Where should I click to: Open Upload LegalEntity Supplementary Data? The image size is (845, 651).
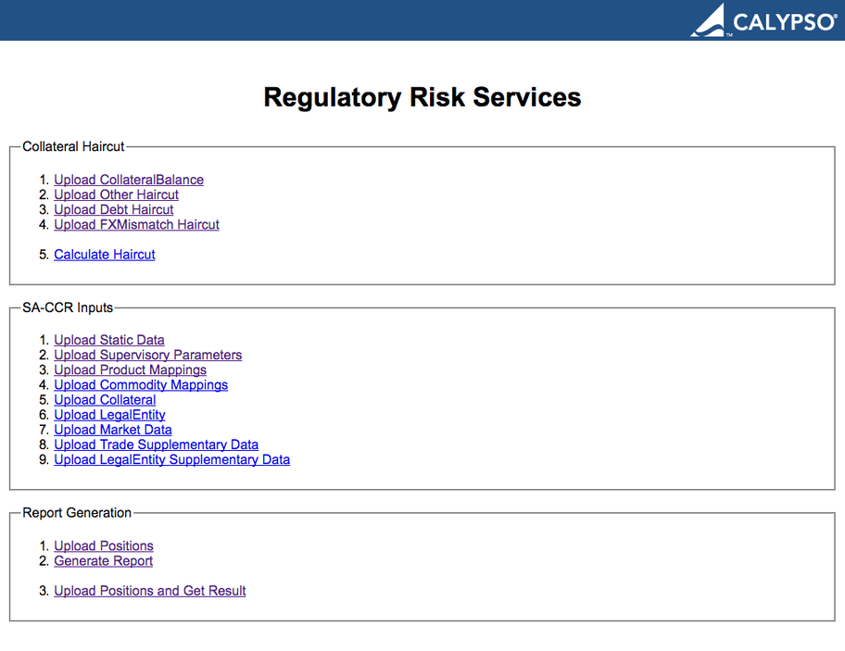171,459
